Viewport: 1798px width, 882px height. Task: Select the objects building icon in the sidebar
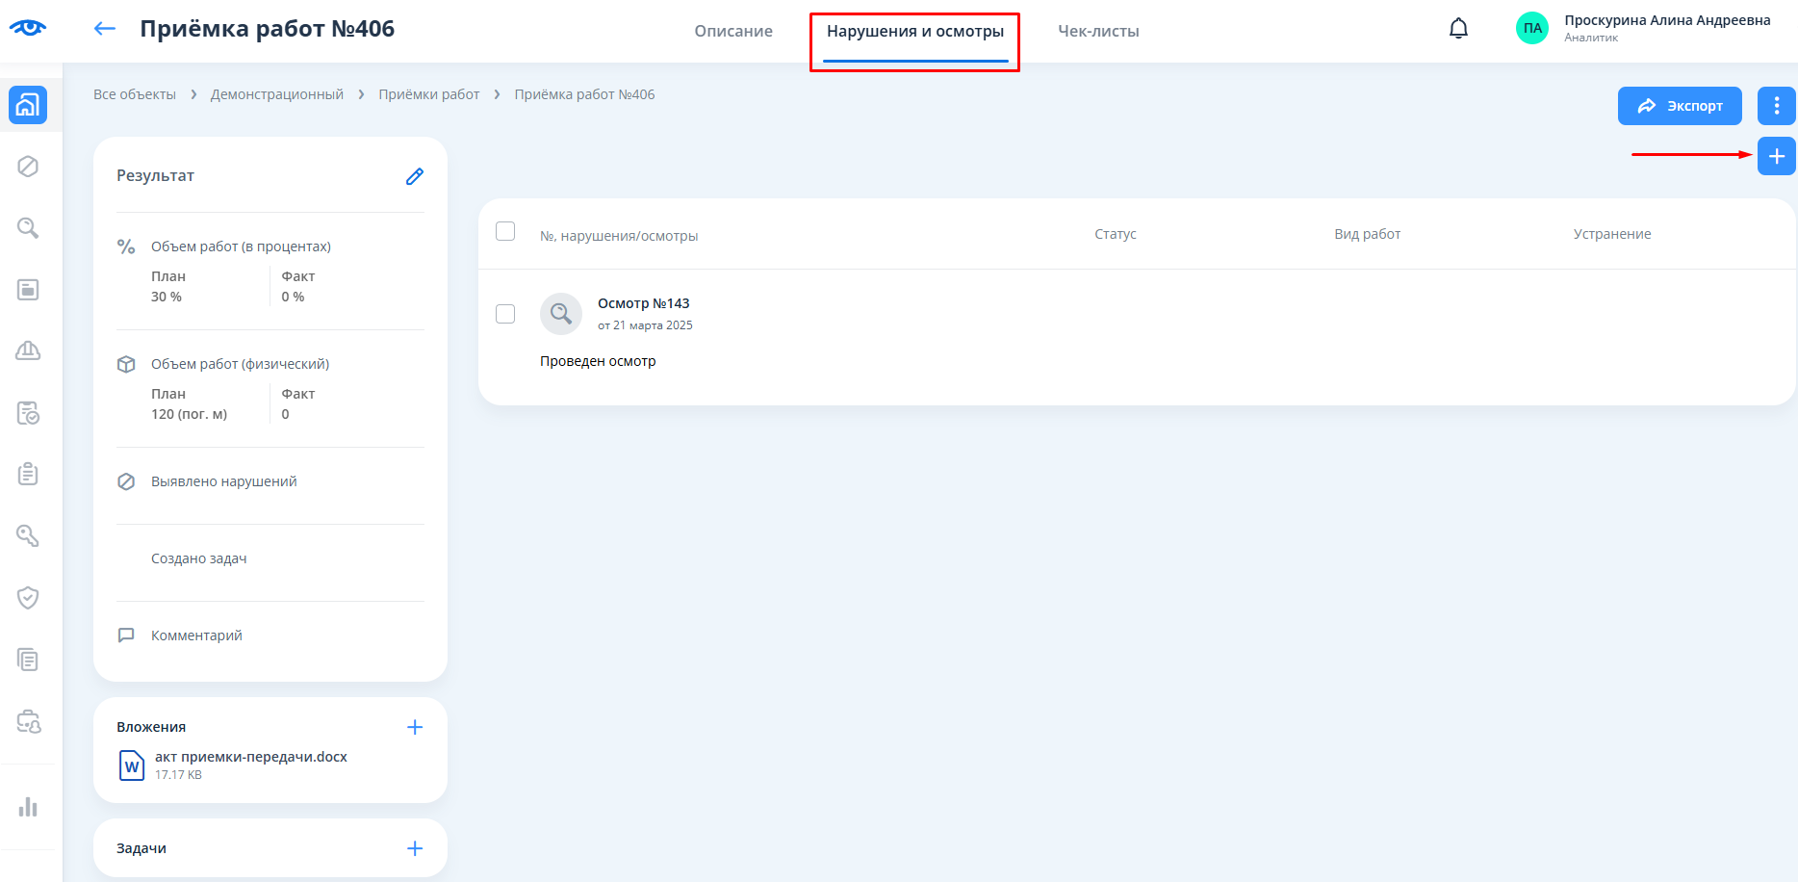point(28,105)
